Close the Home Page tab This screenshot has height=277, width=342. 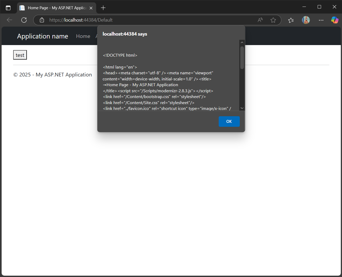tap(91, 8)
